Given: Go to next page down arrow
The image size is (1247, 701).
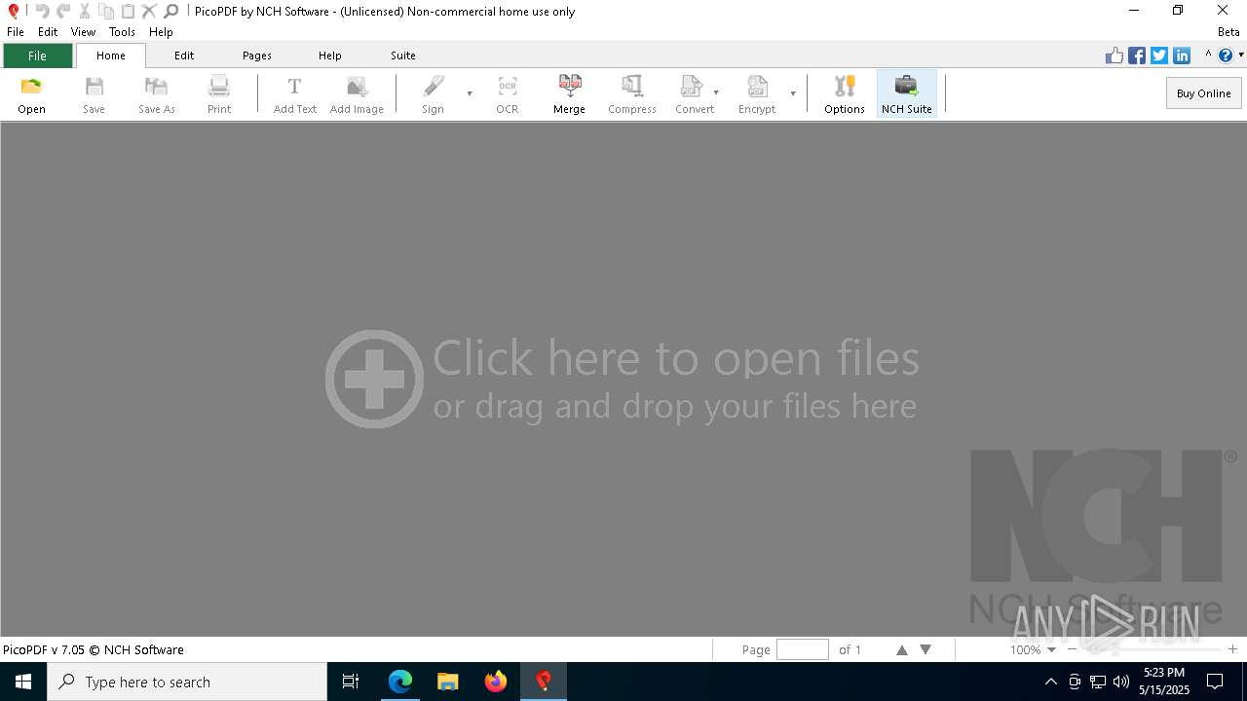Looking at the screenshot, I should coord(926,649).
